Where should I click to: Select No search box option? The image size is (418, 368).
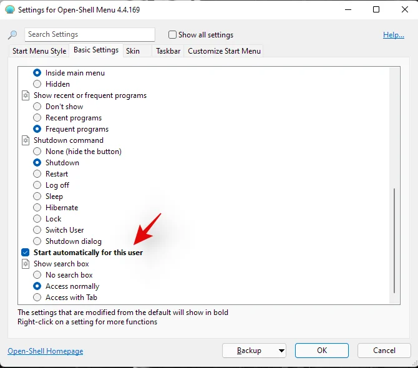pos(37,274)
